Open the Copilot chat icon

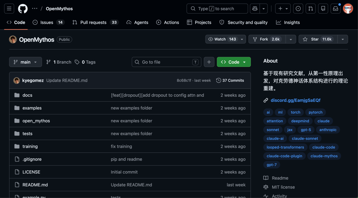255,9
